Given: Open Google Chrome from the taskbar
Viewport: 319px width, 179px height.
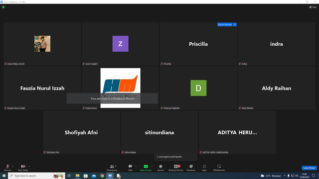Looking at the screenshot, I should pos(102,176).
